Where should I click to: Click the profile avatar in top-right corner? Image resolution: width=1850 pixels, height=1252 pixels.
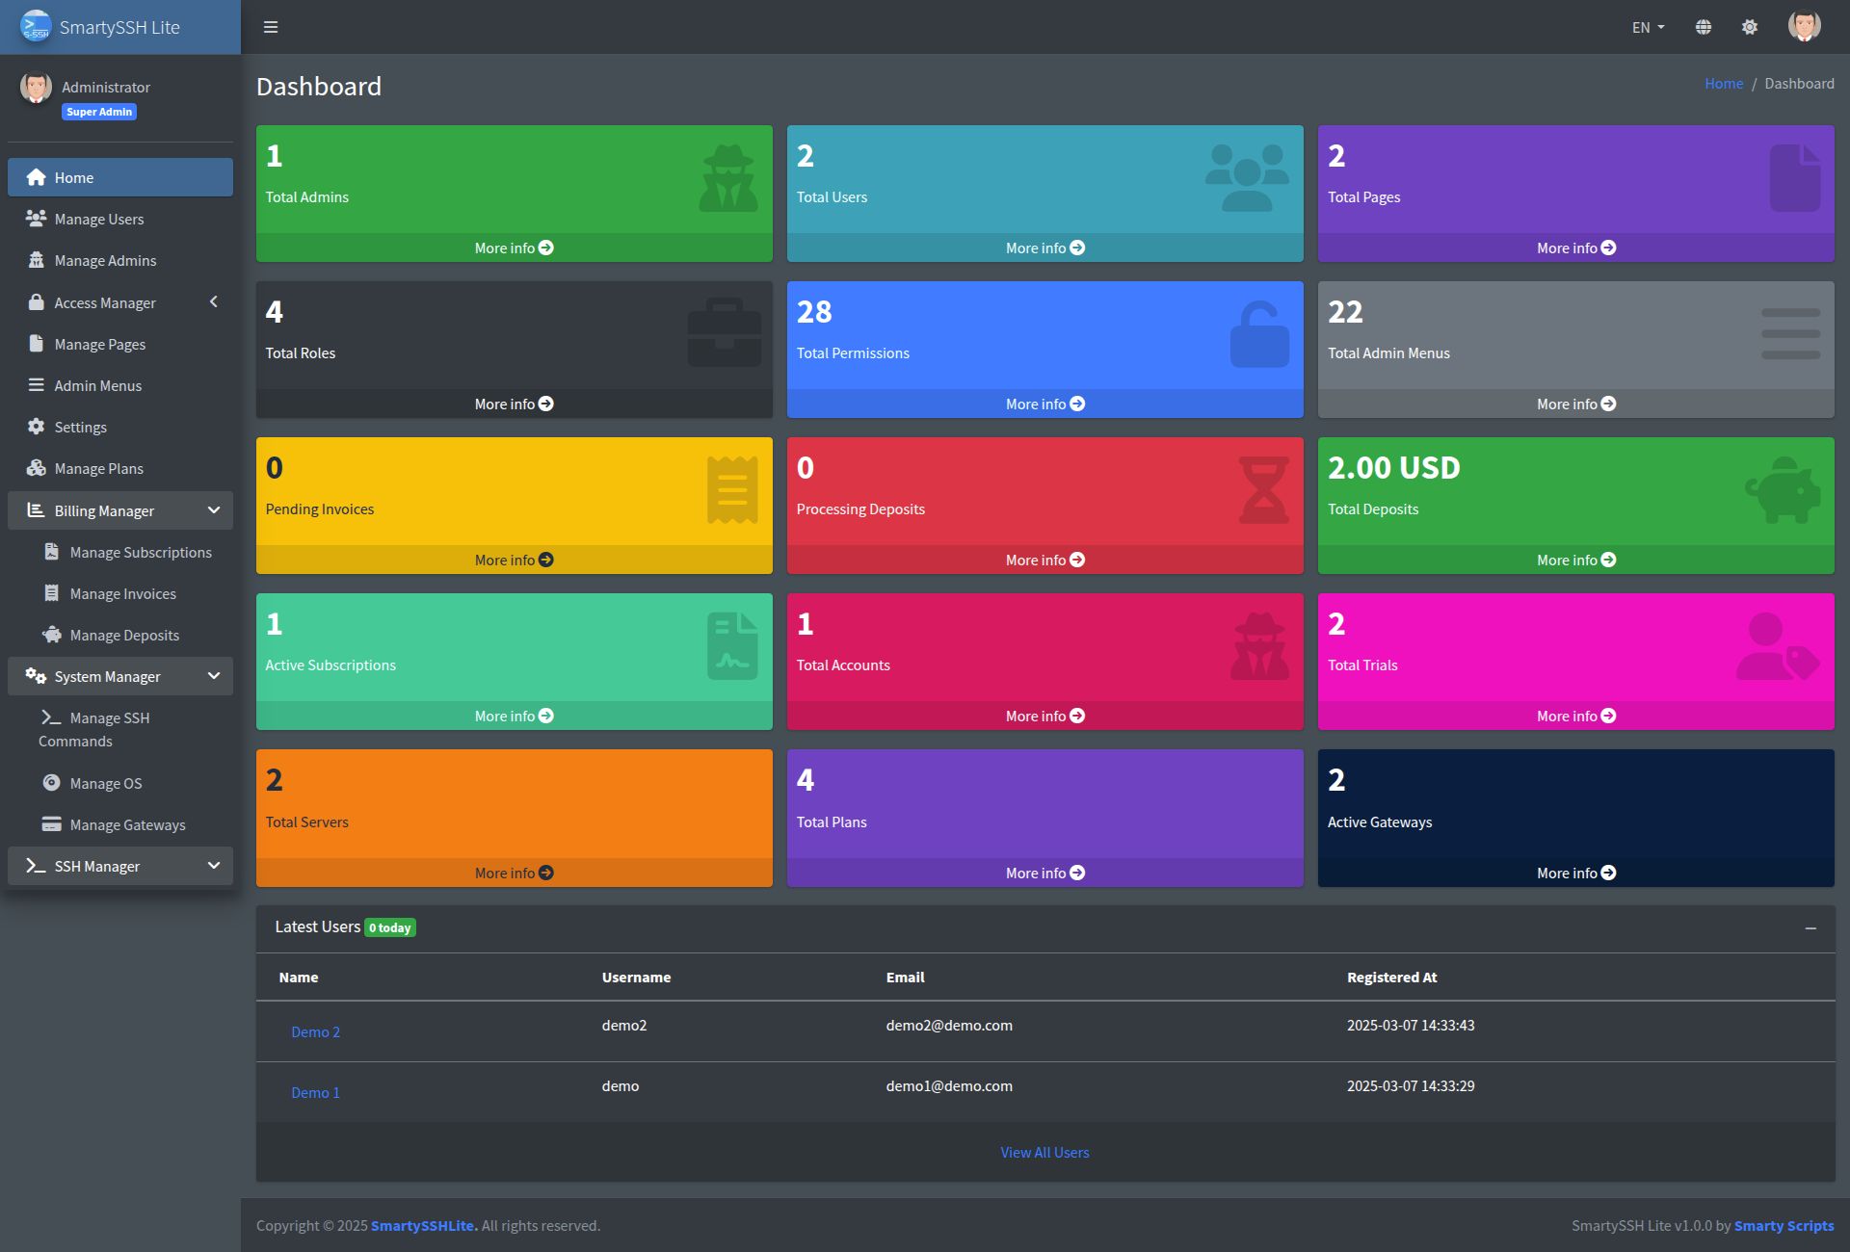point(1804,26)
